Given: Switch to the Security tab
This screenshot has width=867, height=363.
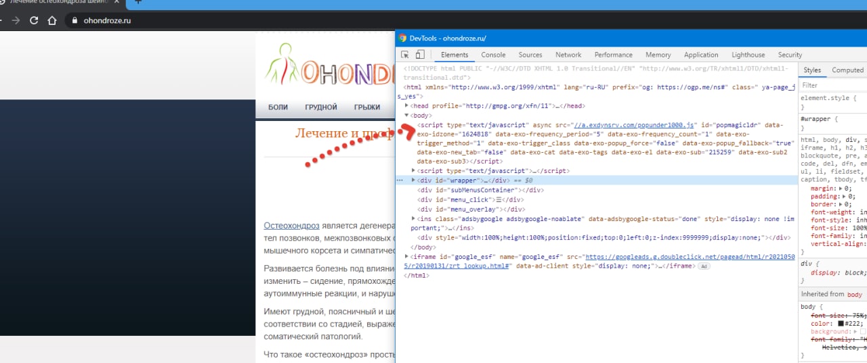Looking at the screenshot, I should (x=790, y=55).
